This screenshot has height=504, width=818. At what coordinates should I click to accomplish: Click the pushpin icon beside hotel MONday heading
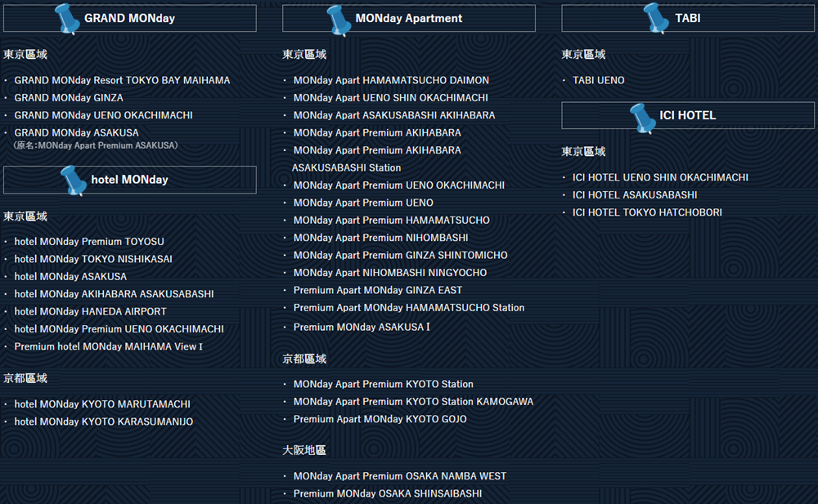click(73, 181)
